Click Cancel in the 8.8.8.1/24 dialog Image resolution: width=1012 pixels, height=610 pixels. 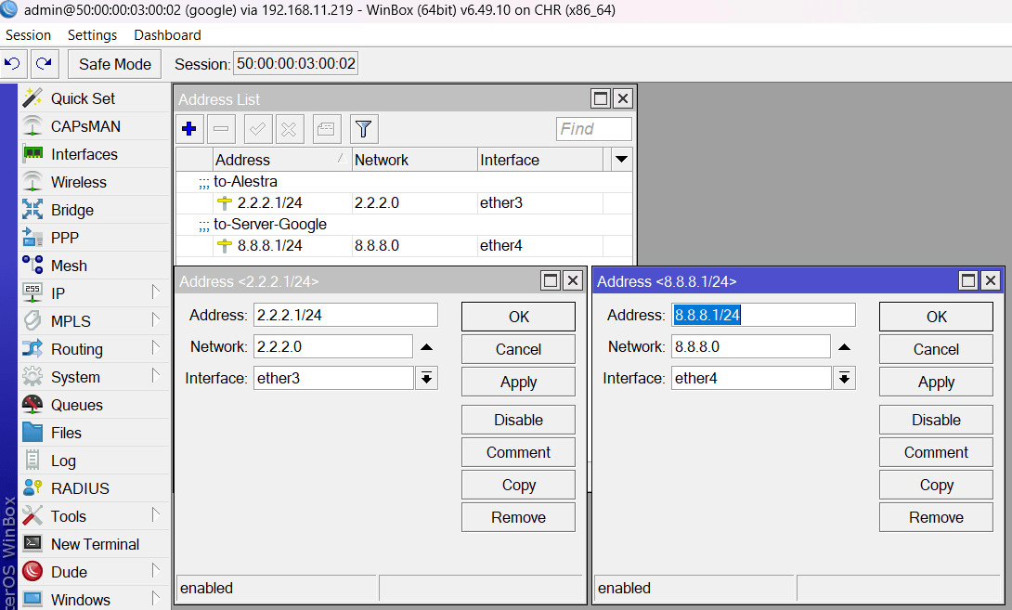[936, 349]
